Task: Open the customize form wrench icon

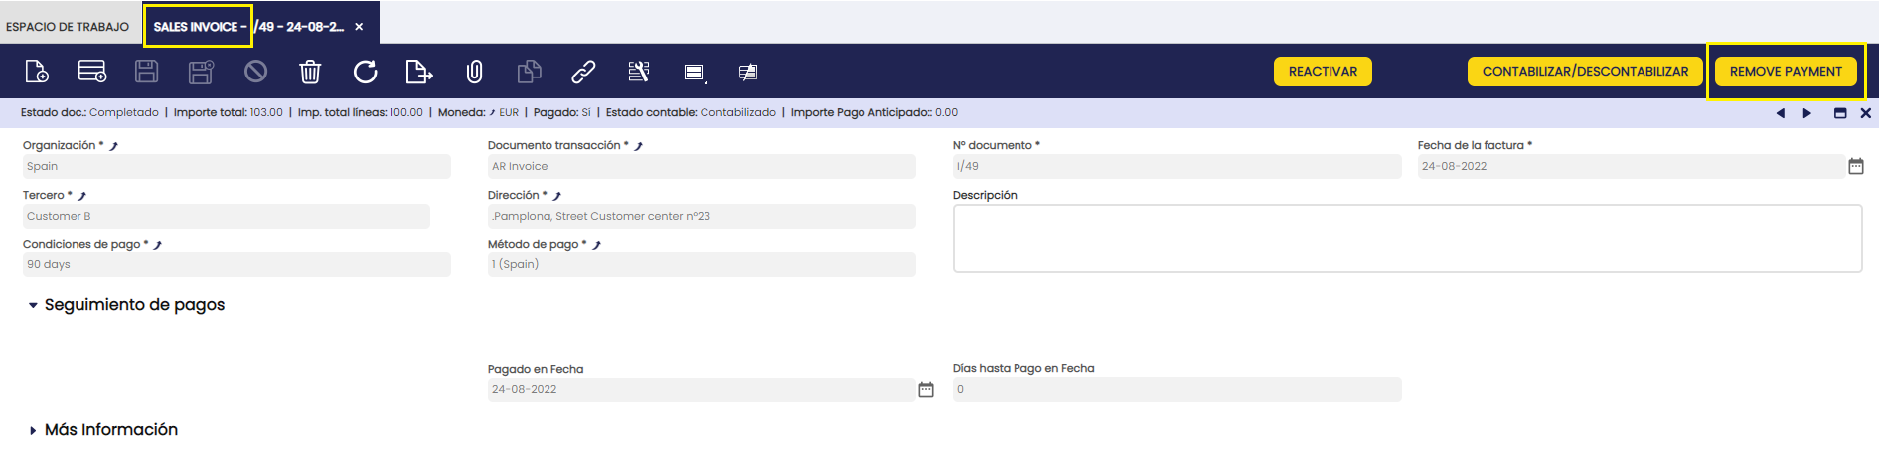Action: [639, 72]
